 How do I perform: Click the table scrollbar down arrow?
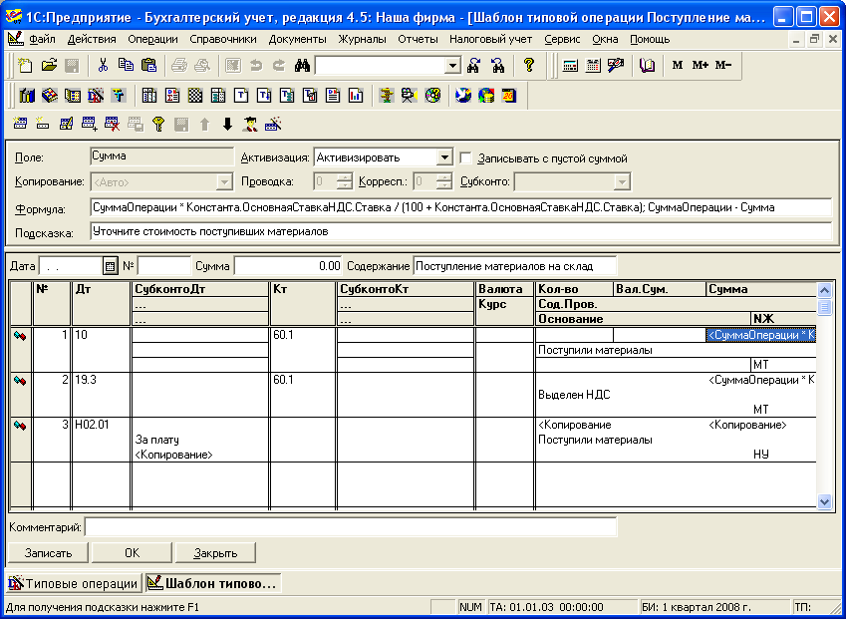824,502
